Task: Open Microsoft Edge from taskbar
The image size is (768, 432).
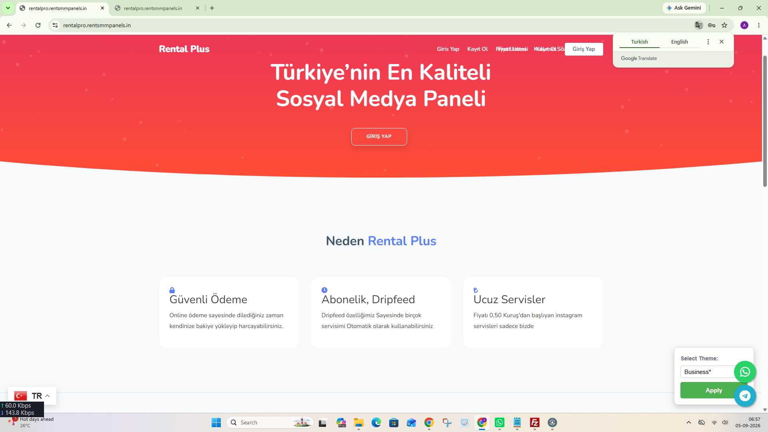Action: pyautogui.click(x=376, y=422)
